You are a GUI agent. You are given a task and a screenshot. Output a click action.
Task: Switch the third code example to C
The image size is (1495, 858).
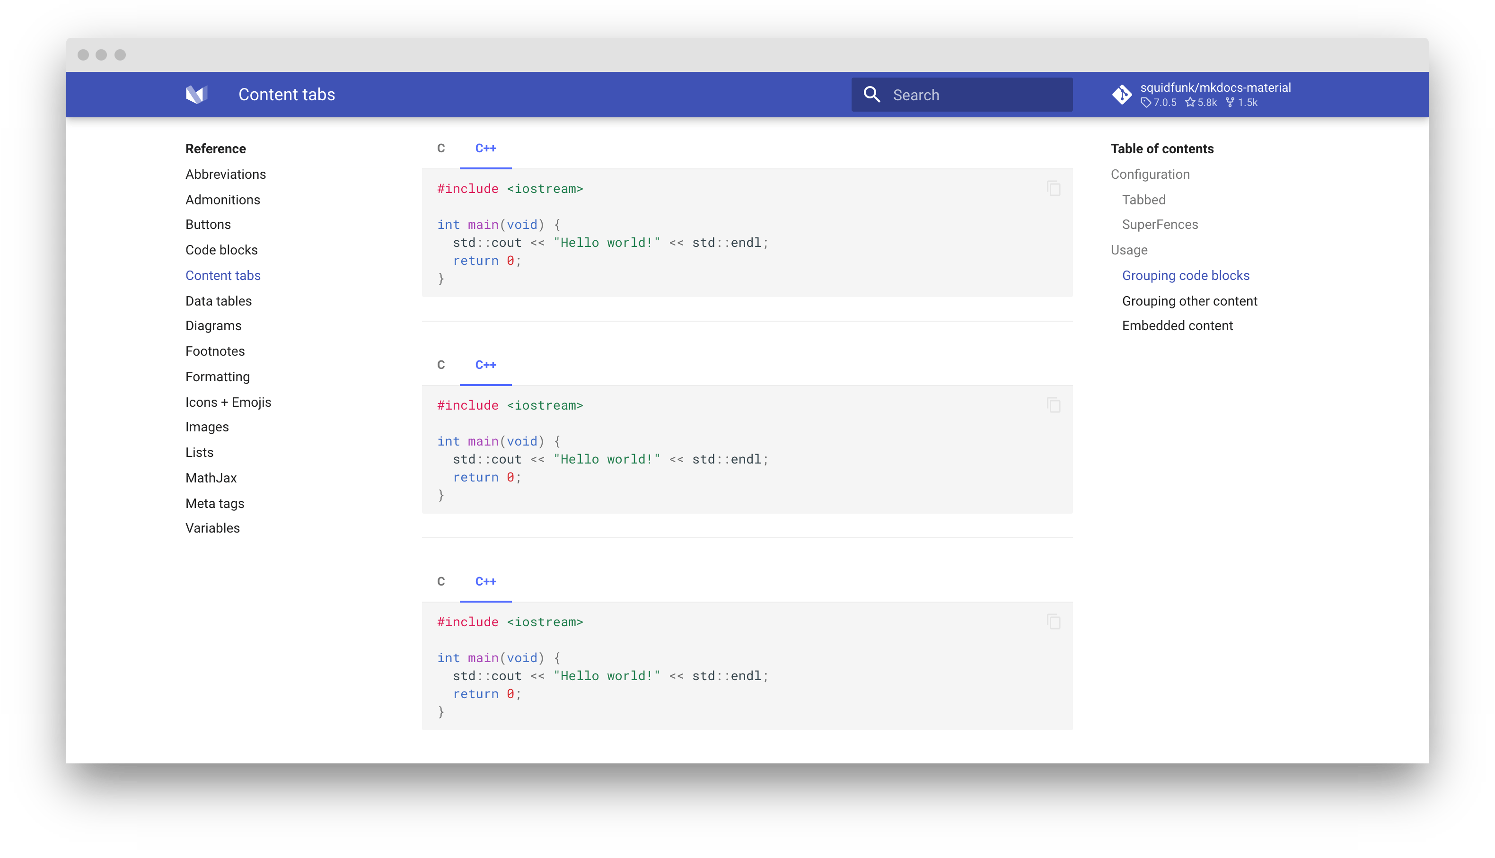(x=441, y=582)
